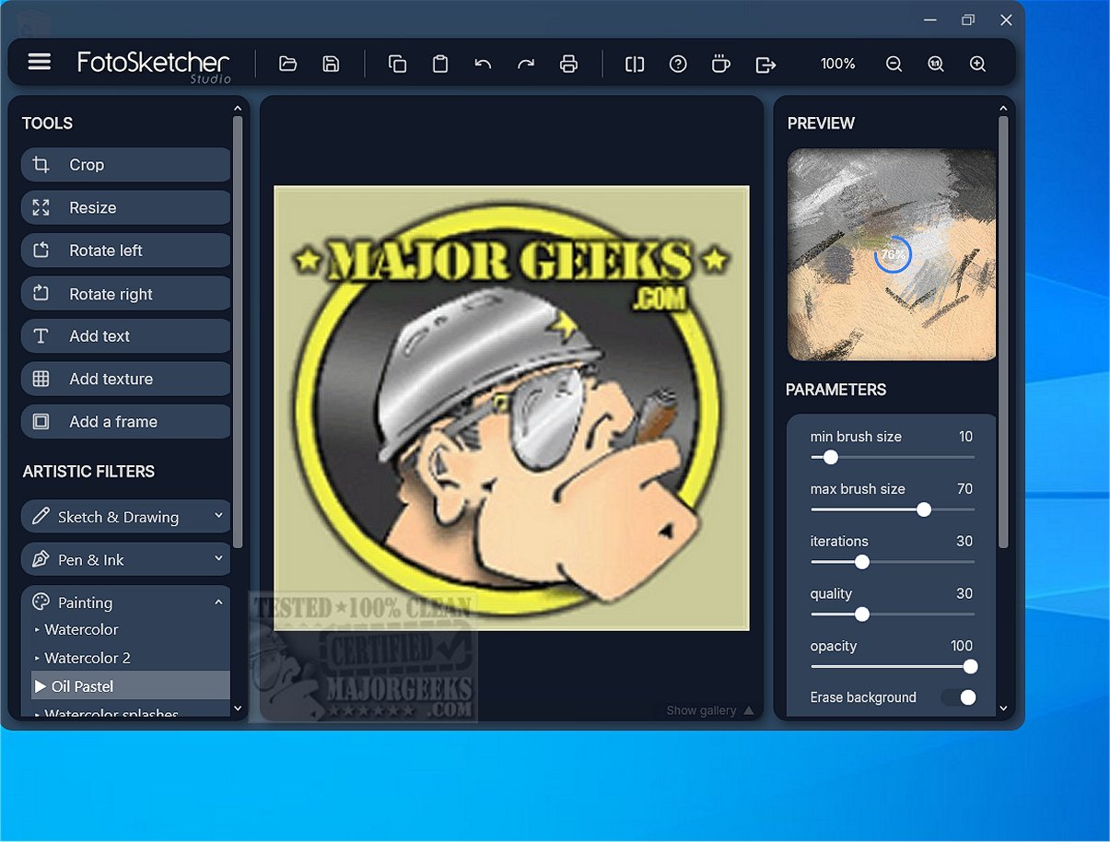
Task: Click the exit door icon
Action: coord(765,64)
